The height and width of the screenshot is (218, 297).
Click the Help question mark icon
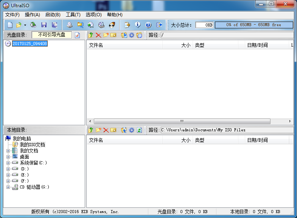148,25
